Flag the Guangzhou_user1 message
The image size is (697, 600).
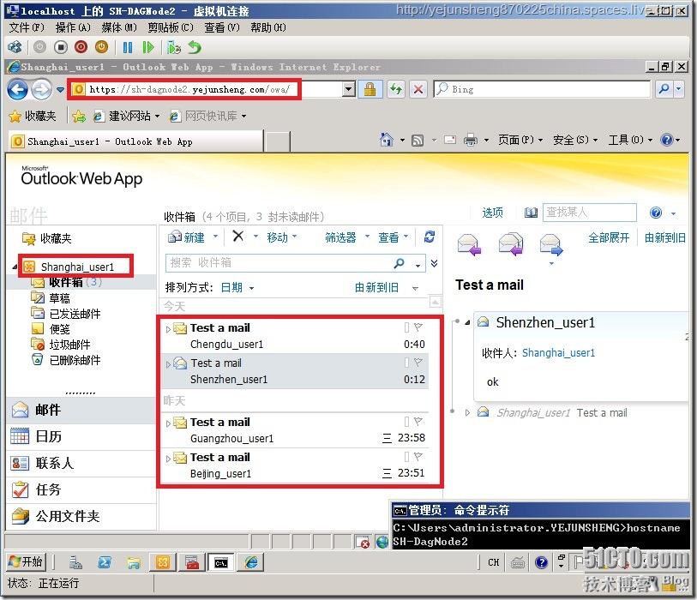(418, 422)
